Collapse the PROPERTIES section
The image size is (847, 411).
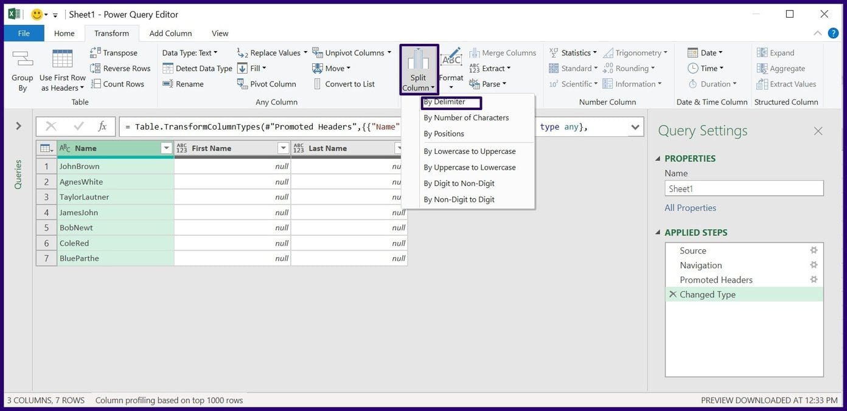coord(658,159)
